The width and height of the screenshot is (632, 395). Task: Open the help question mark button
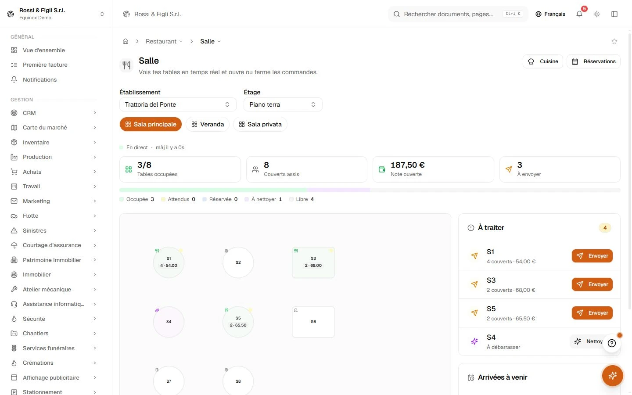point(612,343)
